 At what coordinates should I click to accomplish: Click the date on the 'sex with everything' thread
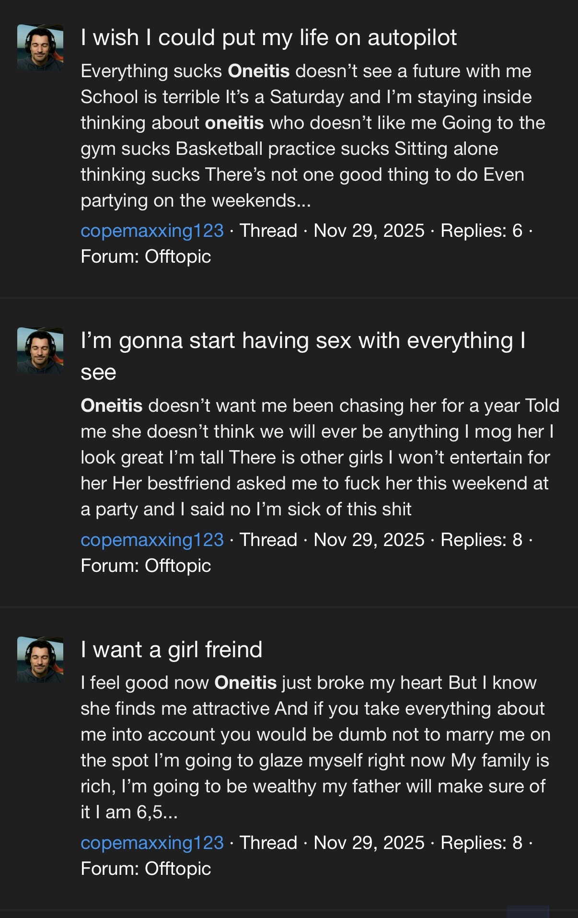pyautogui.click(x=369, y=540)
